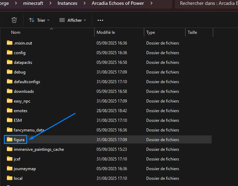This screenshot has height=186, width=238.
Task: Open the Trier sort dropdown
Action: (x=39, y=20)
